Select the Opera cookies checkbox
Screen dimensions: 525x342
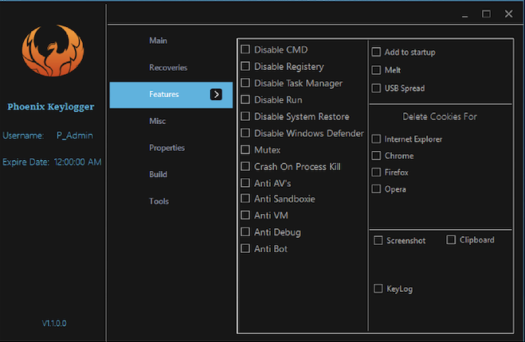pyautogui.click(x=377, y=189)
